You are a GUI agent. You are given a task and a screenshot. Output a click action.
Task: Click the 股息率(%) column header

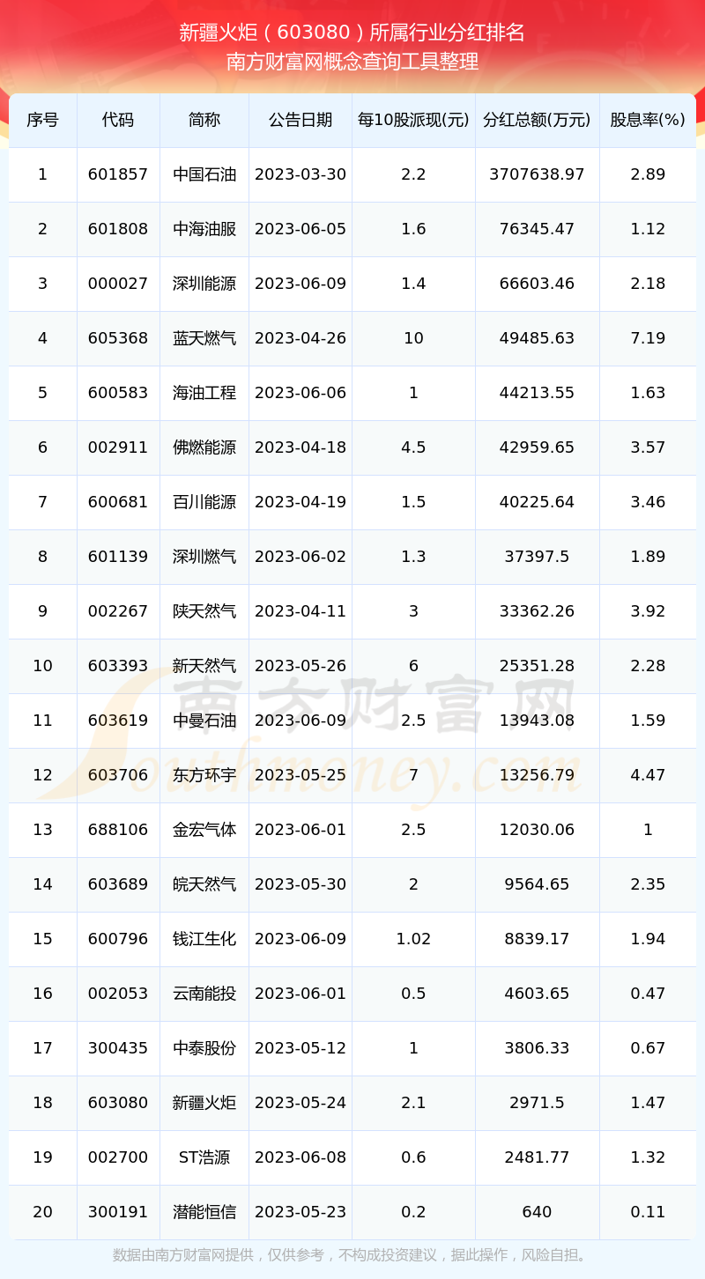648,120
